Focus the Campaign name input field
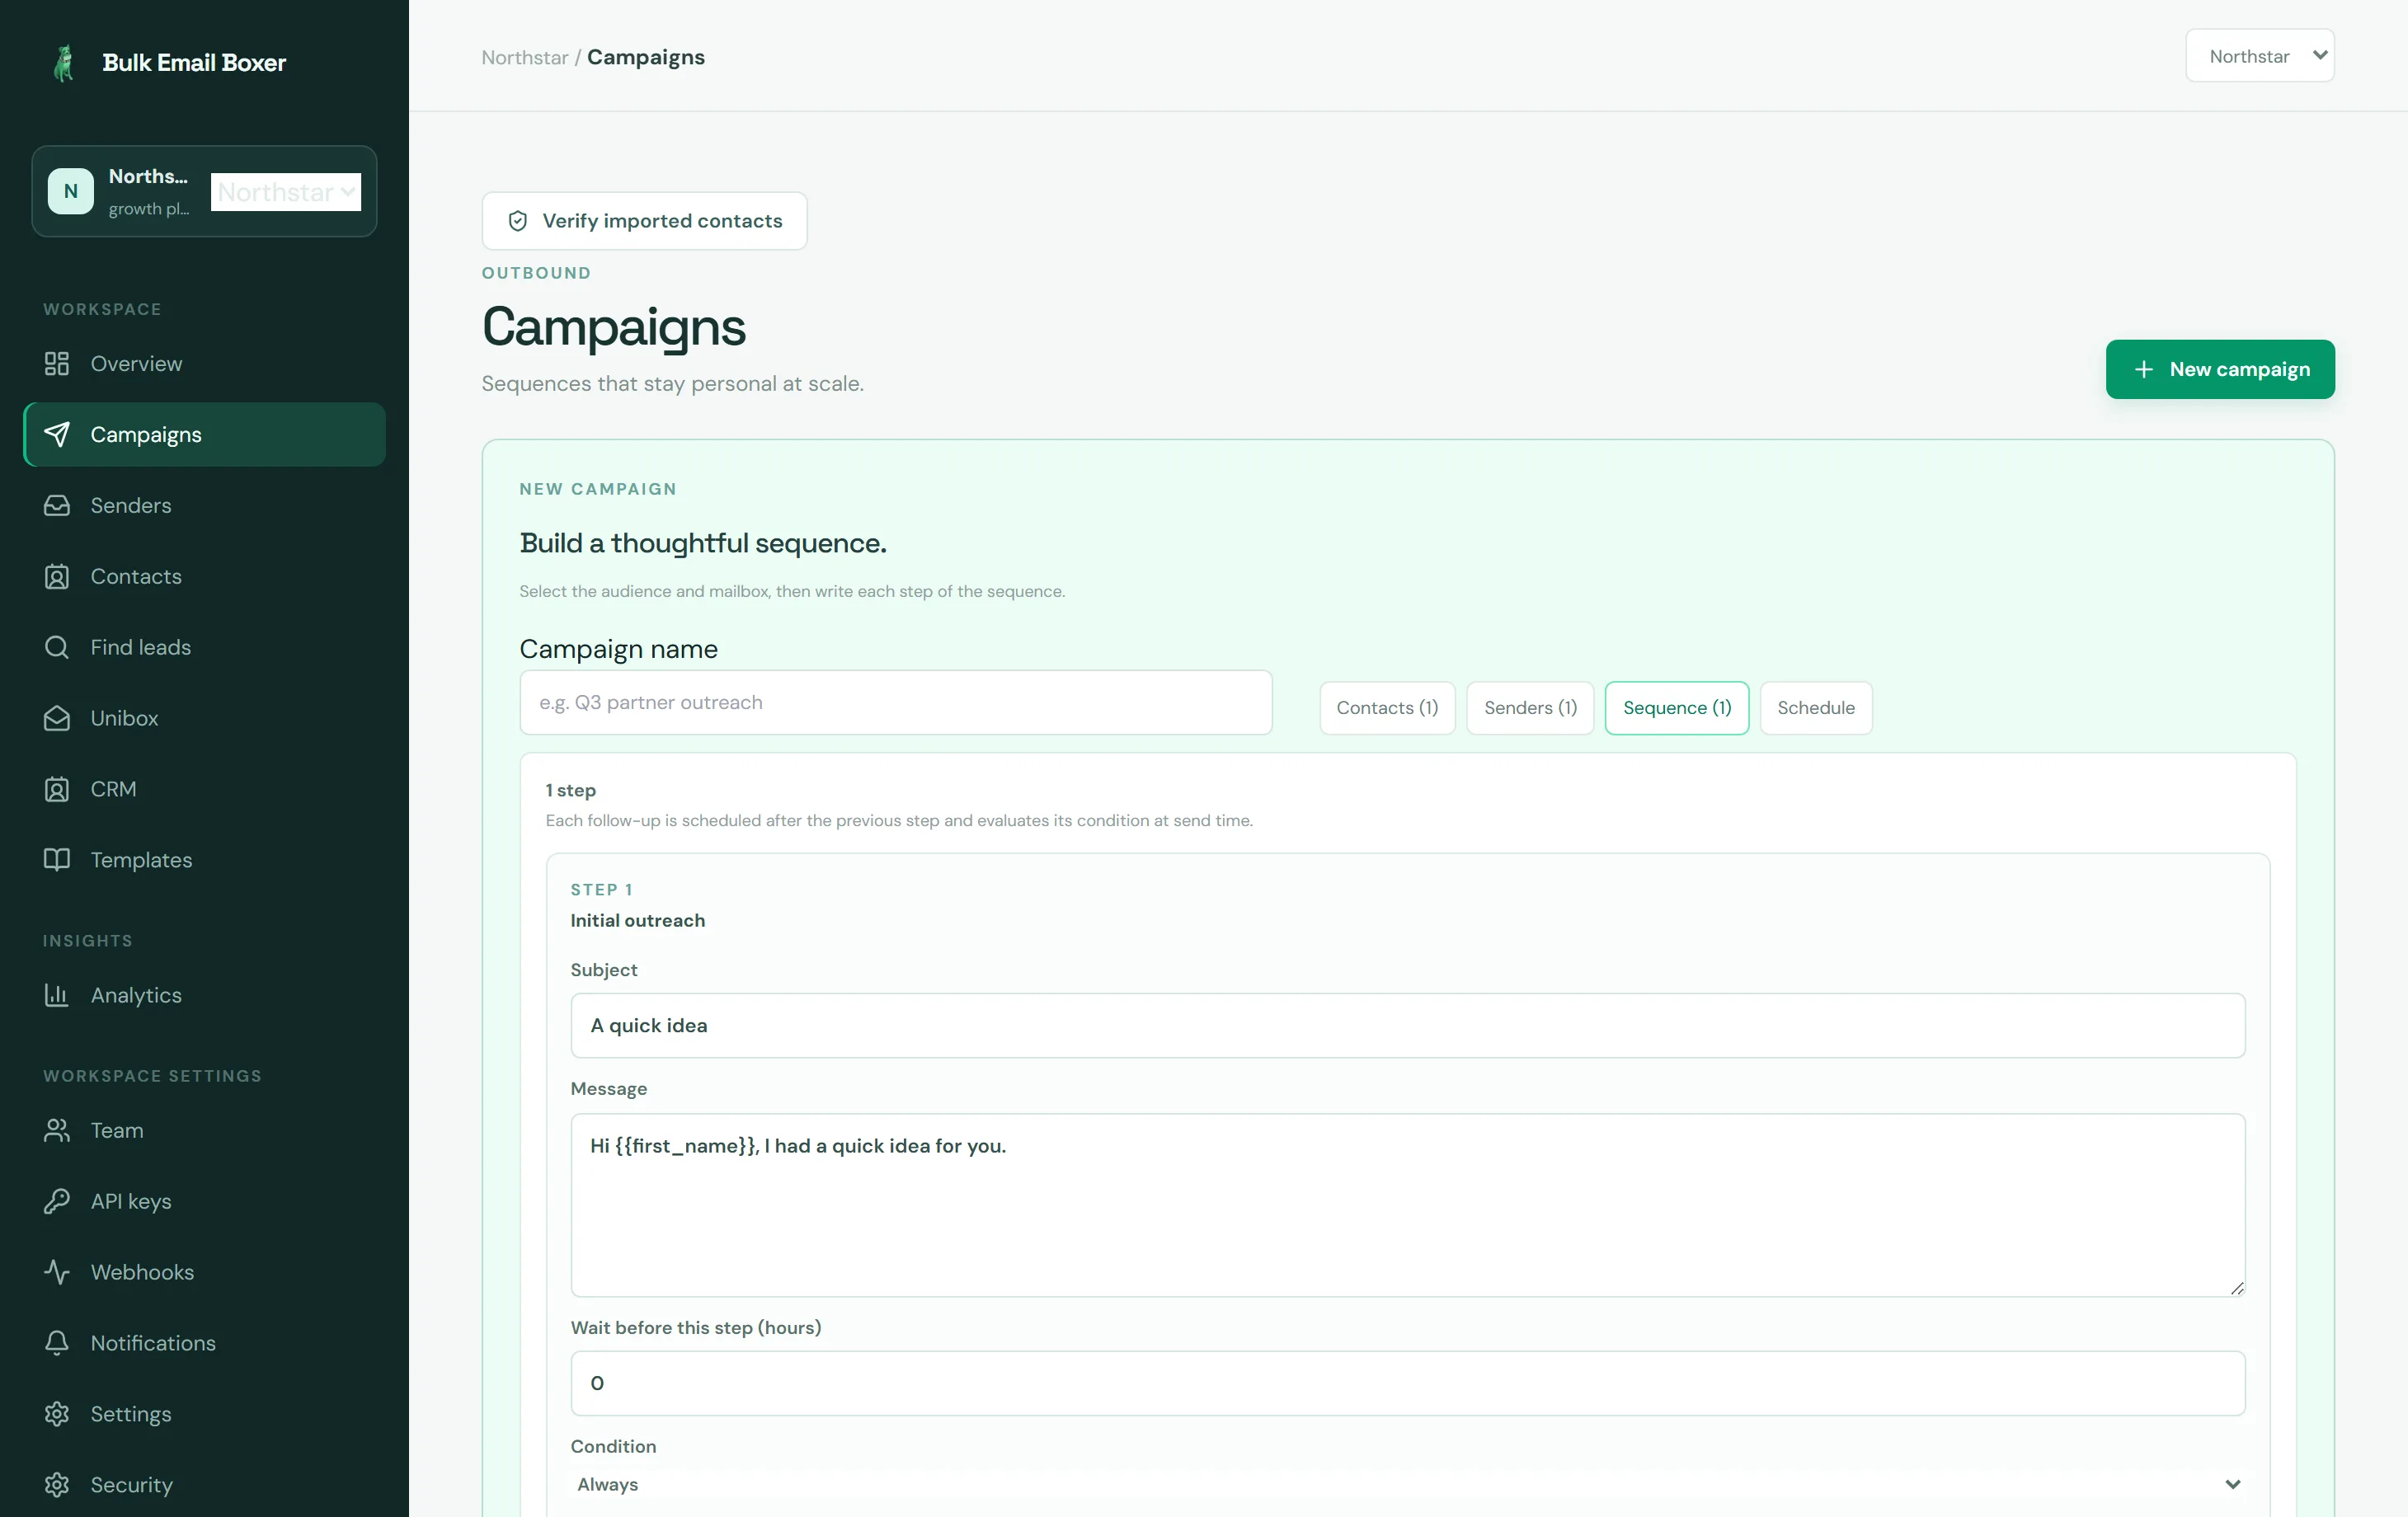This screenshot has height=1517, width=2408. [896, 702]
